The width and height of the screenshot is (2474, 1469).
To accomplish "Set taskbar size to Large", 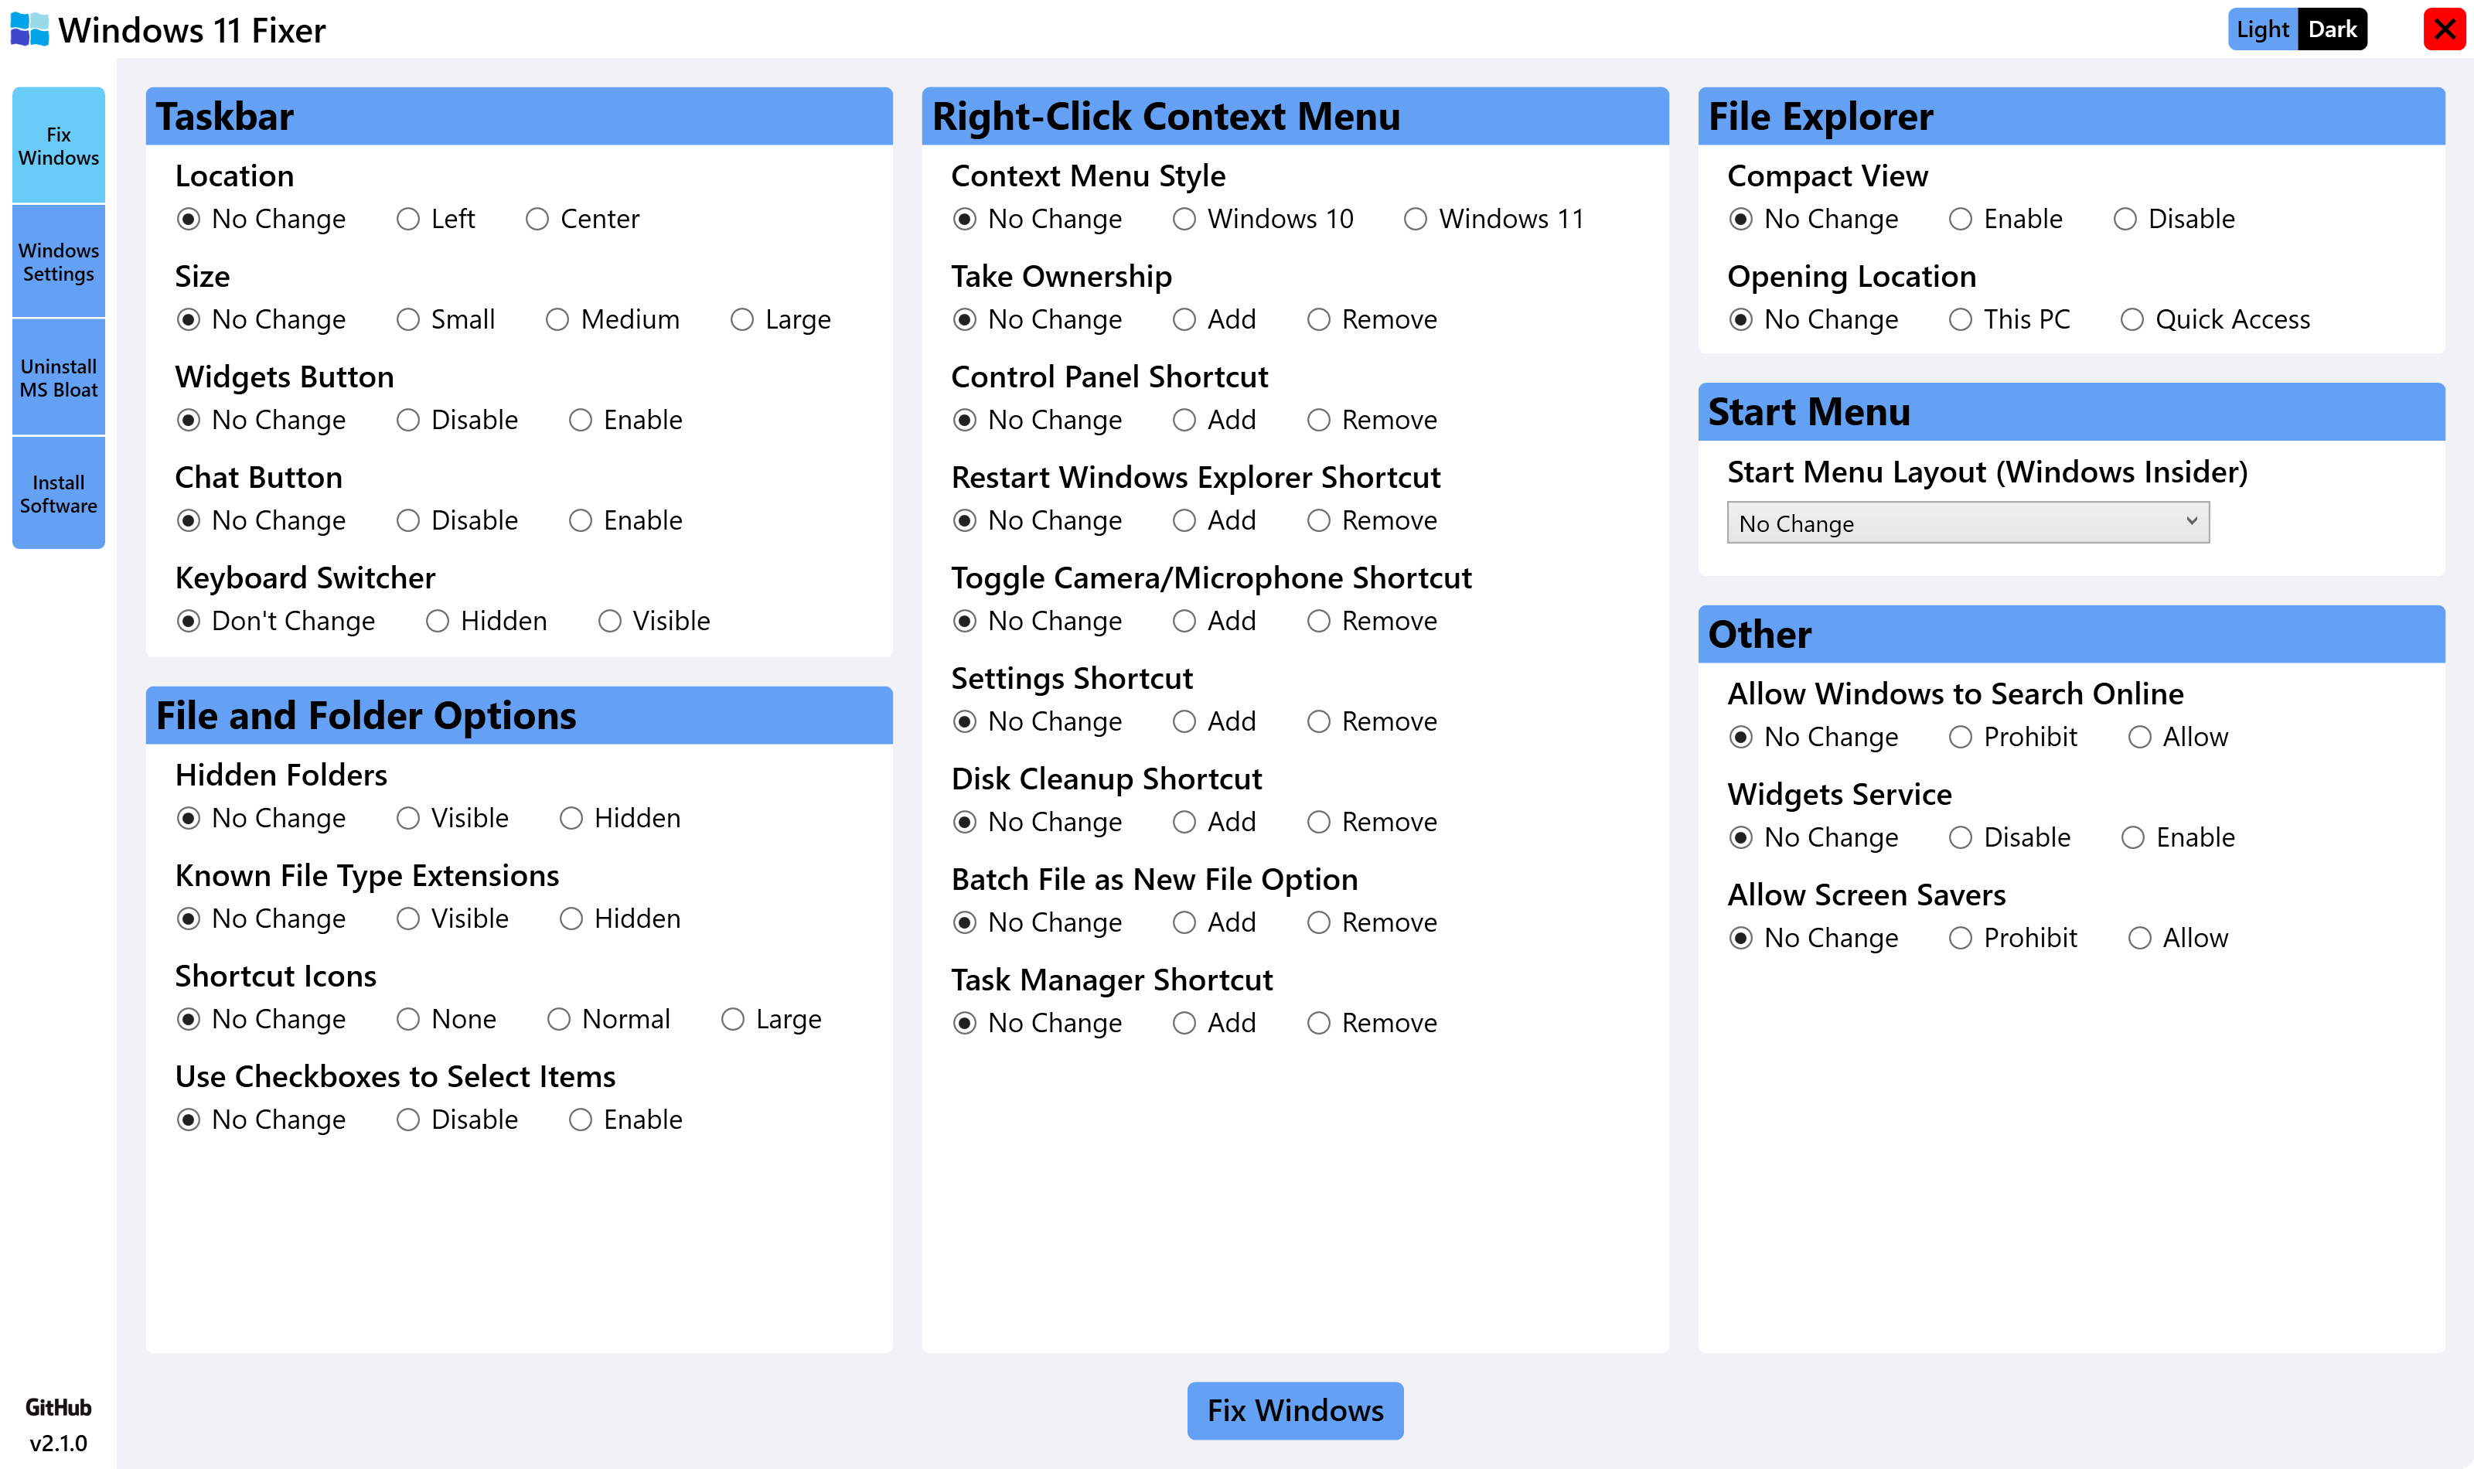I will [x=743, y=319].
